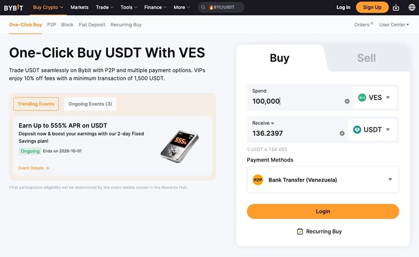Follow the Event Details link
The width and height of the screenshot is (419, 257).
tap(34, 168)
